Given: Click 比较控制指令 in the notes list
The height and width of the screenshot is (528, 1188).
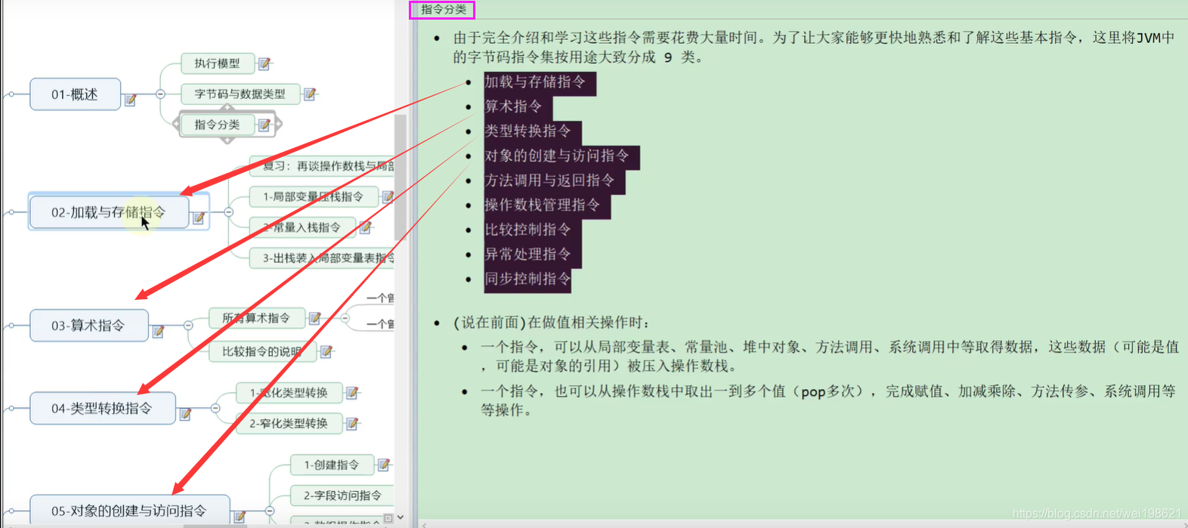Looking at the screenshot, I should pos(527,229).
